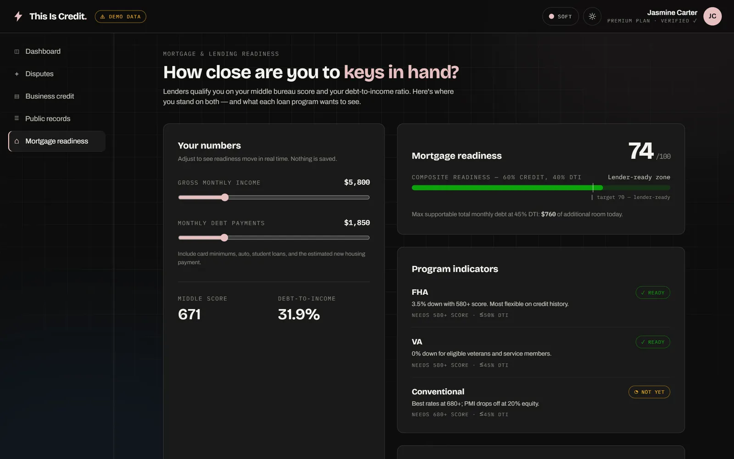Image resolution: width=734 pixels, height=459 pixels.
Task: Click the Gross Monthly Income slider handle
Action: tap(224, 197)
